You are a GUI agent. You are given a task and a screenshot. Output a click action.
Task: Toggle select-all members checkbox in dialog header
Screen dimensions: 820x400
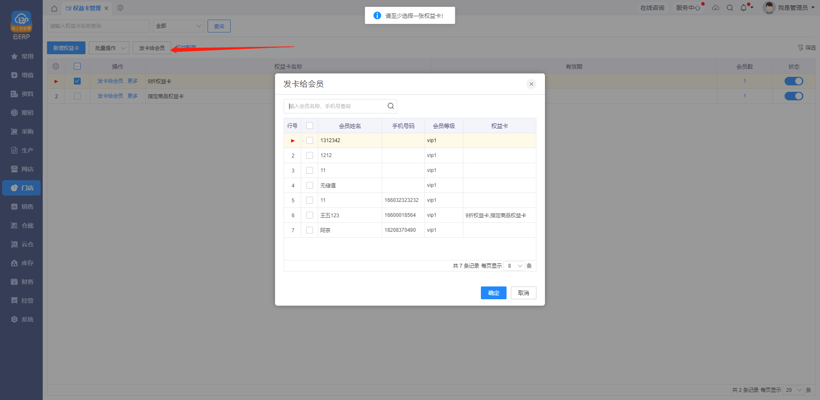(310, 126)
